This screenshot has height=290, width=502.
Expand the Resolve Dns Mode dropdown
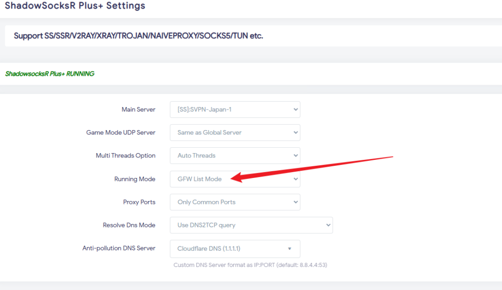click(x=251, y=225)
